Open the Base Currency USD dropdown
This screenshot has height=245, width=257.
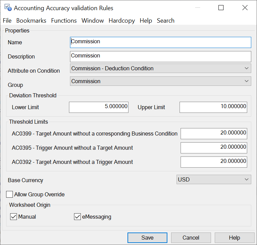pos(214,179)
